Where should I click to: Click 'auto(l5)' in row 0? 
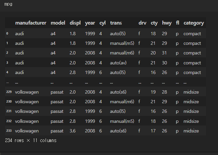(118, 34)
